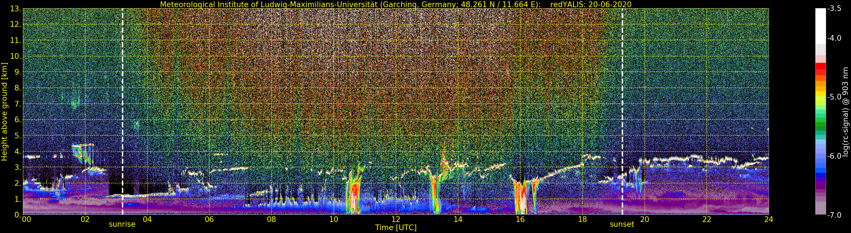
Task: Click the 13 tick on the height axis
Action: tap(15, 8)
